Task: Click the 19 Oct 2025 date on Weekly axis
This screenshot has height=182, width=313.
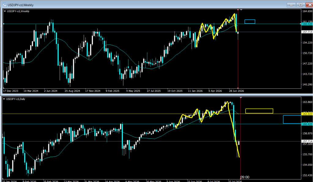Action: [x=175, y=91]
